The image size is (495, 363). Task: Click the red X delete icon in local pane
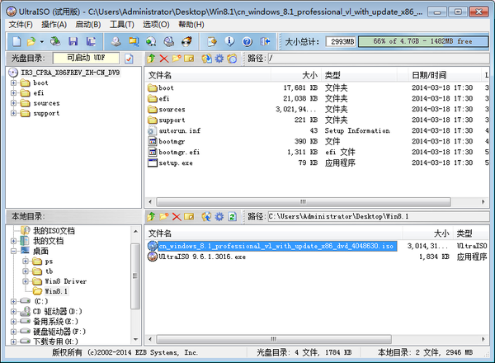click(x=177, y=216)
